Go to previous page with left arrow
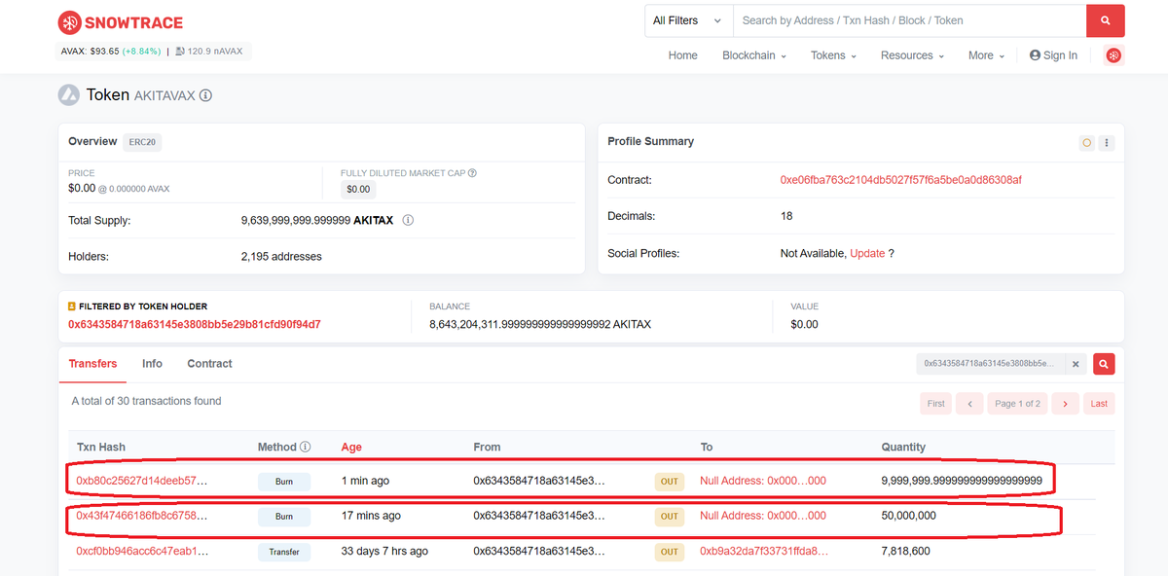Image resolution: width=1168 pixels, height=576 pixels. (x=969, y=404)
